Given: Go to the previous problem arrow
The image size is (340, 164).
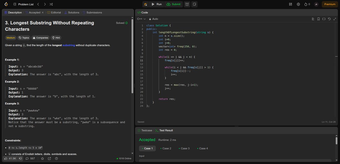Looking at the screenshot, I should coord(38,4).
